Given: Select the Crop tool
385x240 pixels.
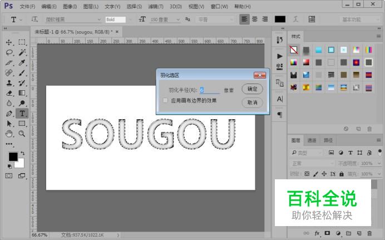Looking at the screenshot, I should click(x=9, y=62).
